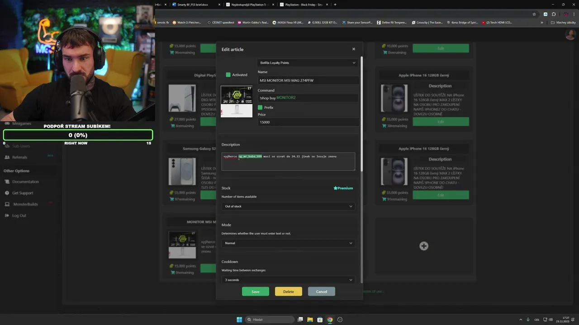Click the Cancel button

click(x=322, y=292)
